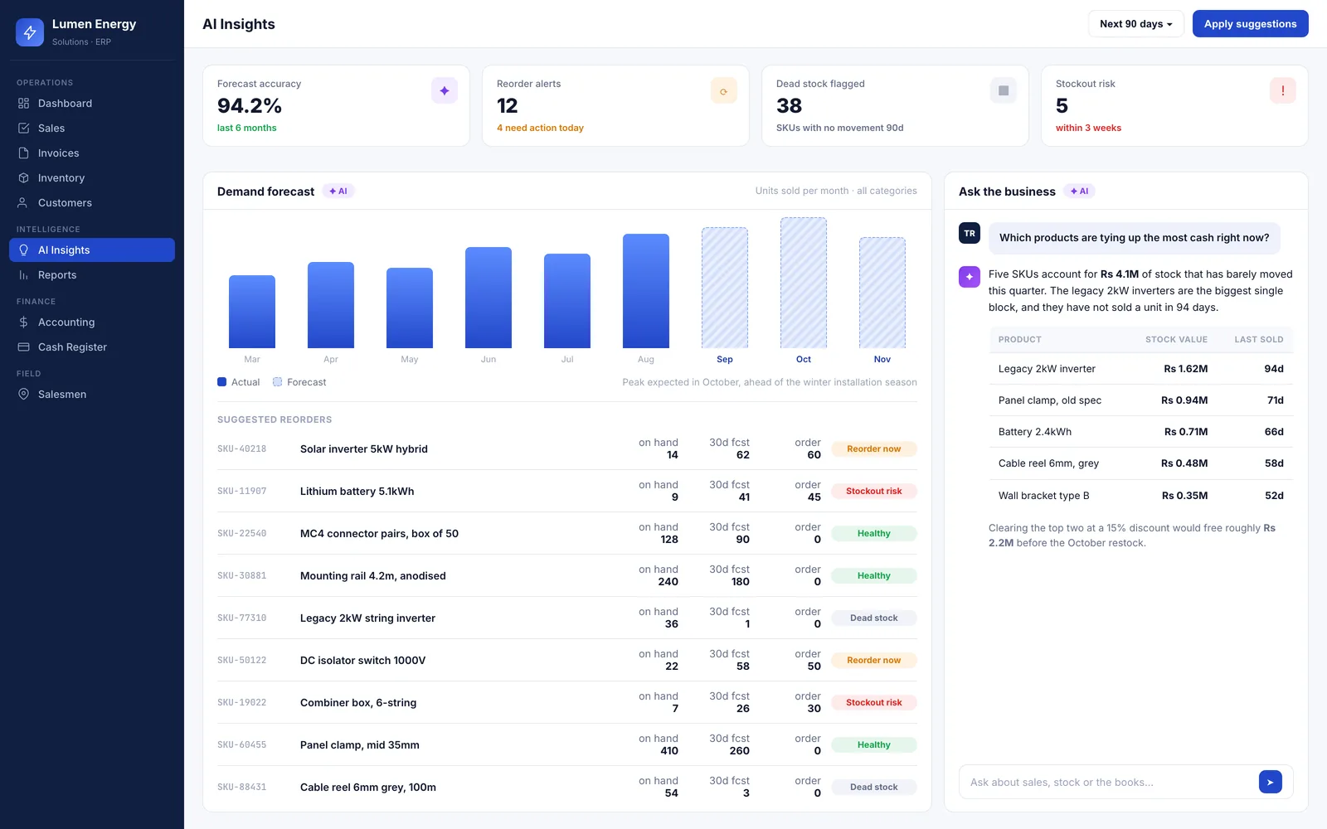Click the Inventory box icon

(x=23, y=178)
